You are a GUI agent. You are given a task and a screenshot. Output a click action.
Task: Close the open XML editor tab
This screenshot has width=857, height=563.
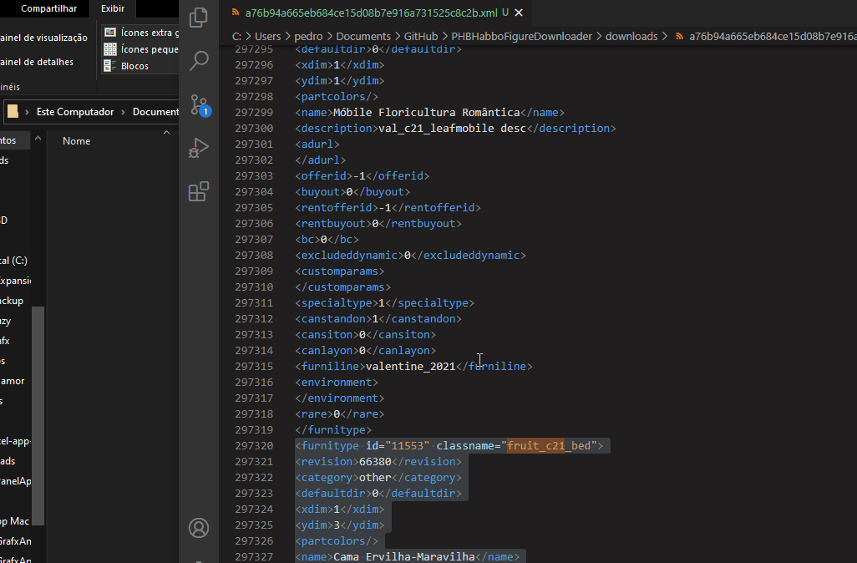(520, 13)
